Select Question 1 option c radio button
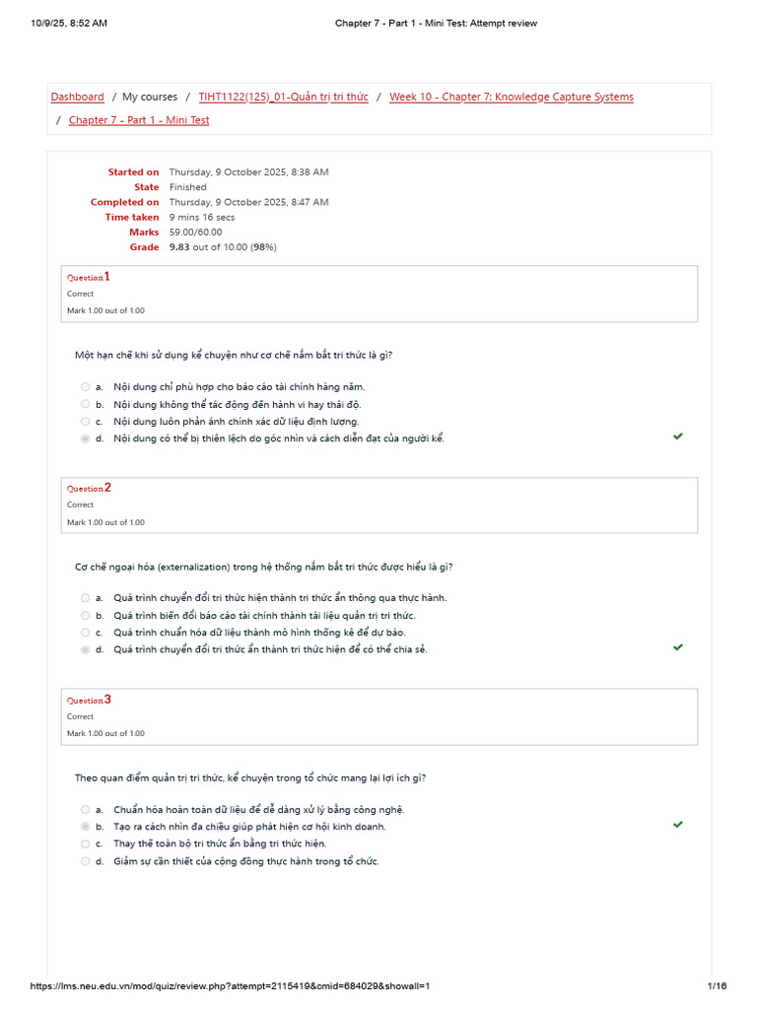Viewport: 757px width, 1009px height. coord(85,422)
